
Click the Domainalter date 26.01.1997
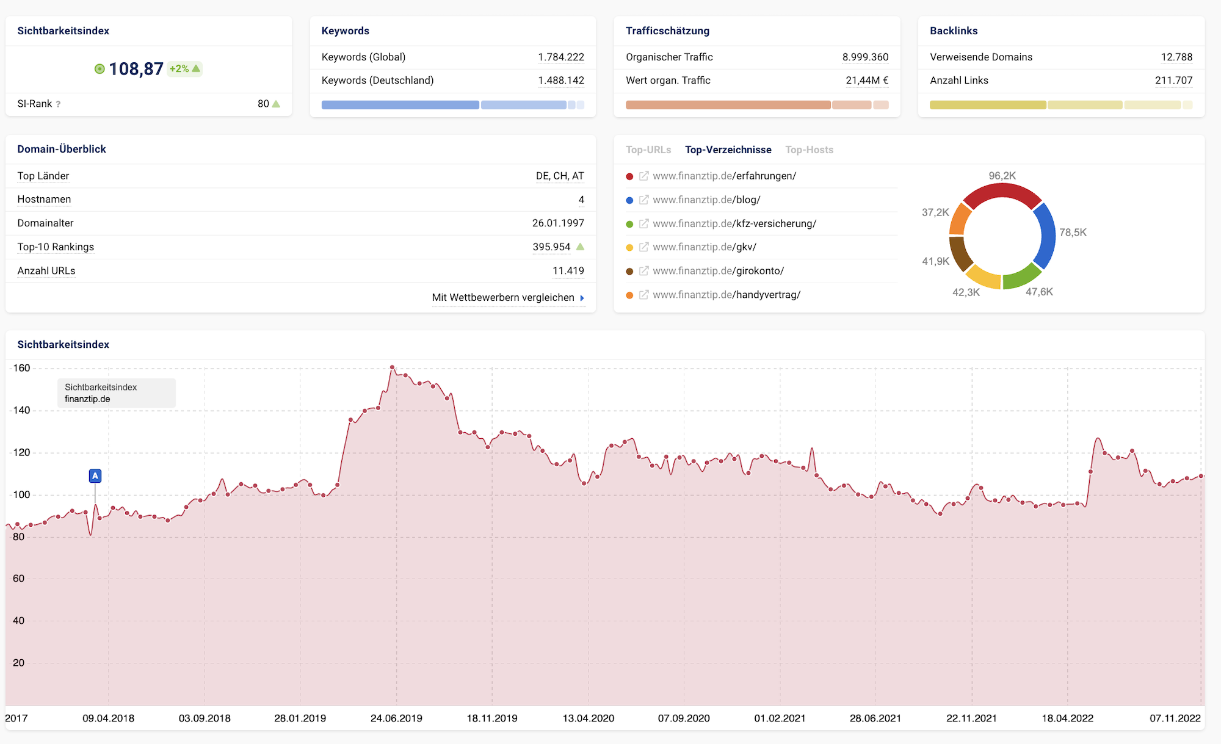(x=558, y=223)
